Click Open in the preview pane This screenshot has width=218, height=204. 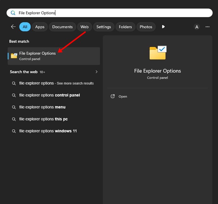pyautogui.click(x=123, y=96)
